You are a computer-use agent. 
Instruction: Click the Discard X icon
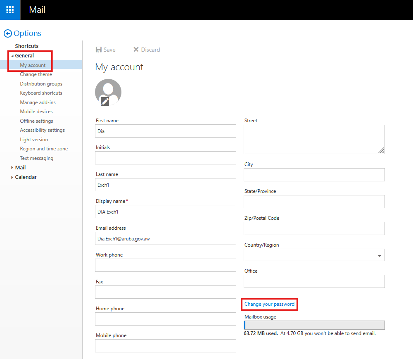point(136,50)
